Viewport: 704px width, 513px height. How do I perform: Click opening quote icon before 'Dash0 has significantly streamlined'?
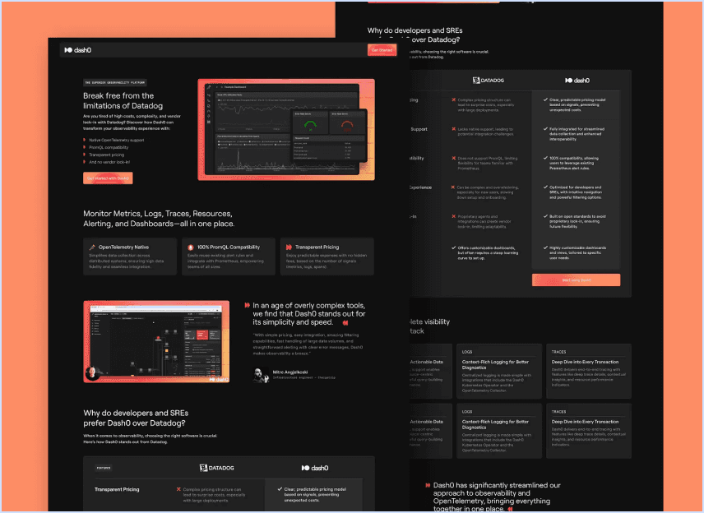pyautogui.click(x=428, y=485)
